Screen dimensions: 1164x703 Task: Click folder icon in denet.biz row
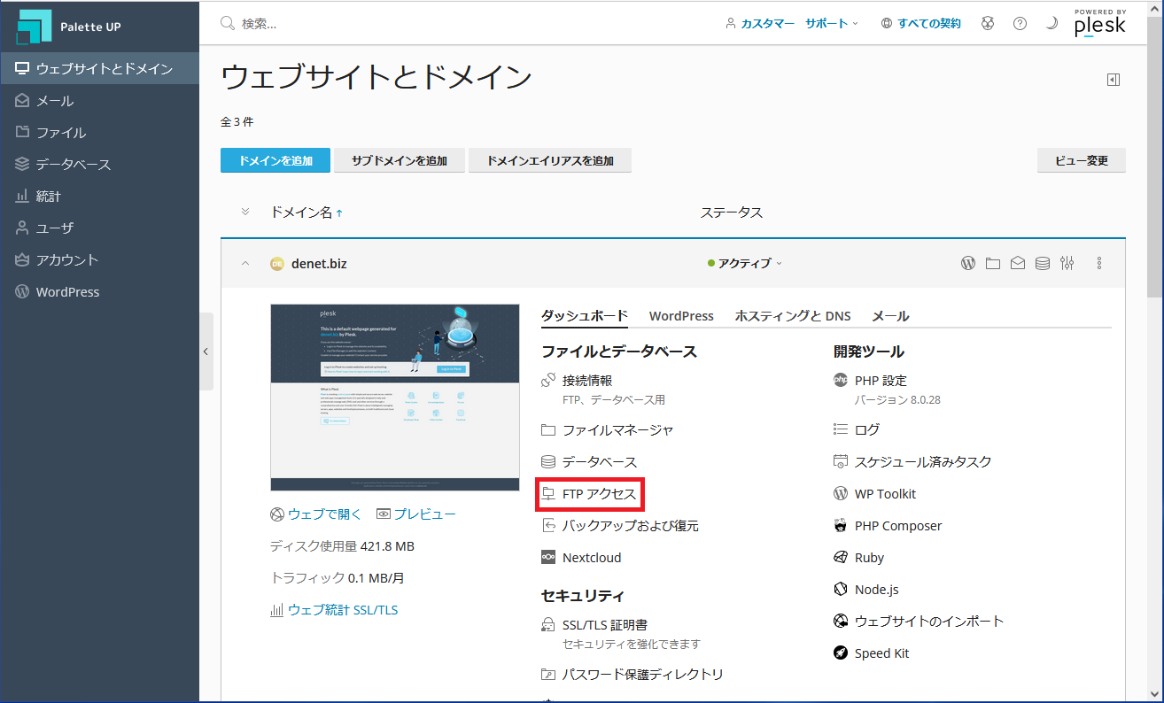click(x=993, y=263)
